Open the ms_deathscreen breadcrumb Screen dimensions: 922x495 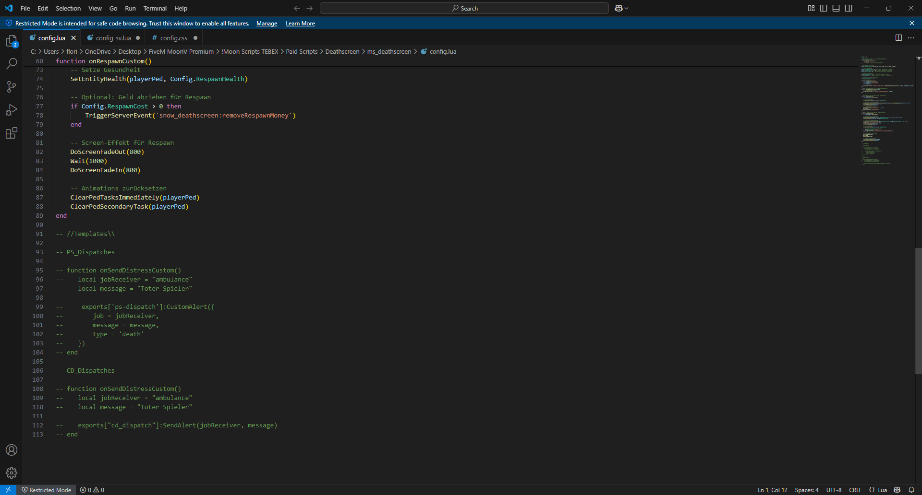(x=389, y=51)
